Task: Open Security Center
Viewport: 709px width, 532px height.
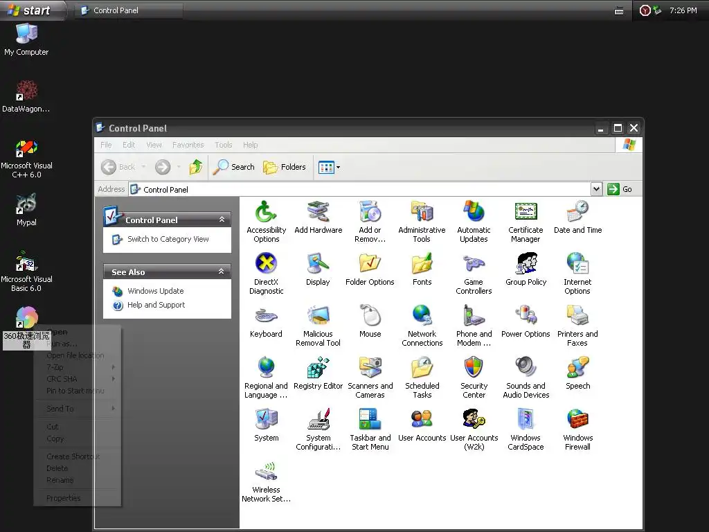Action: 474,378
